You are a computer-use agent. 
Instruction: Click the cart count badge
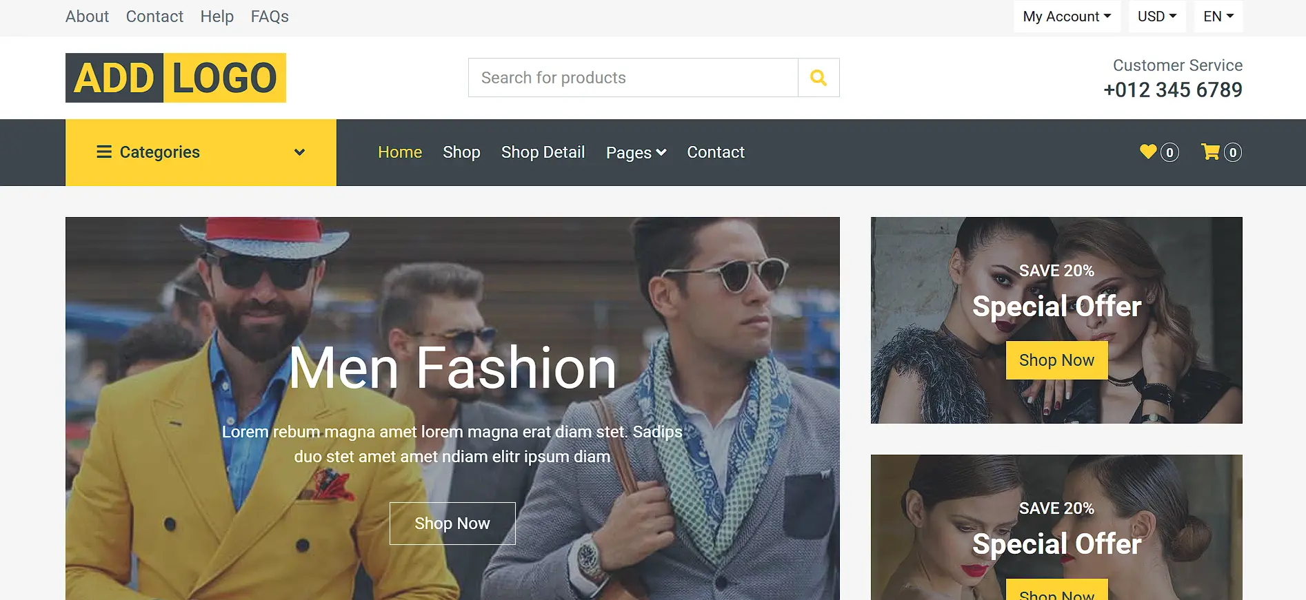(x=1233, y=152)
